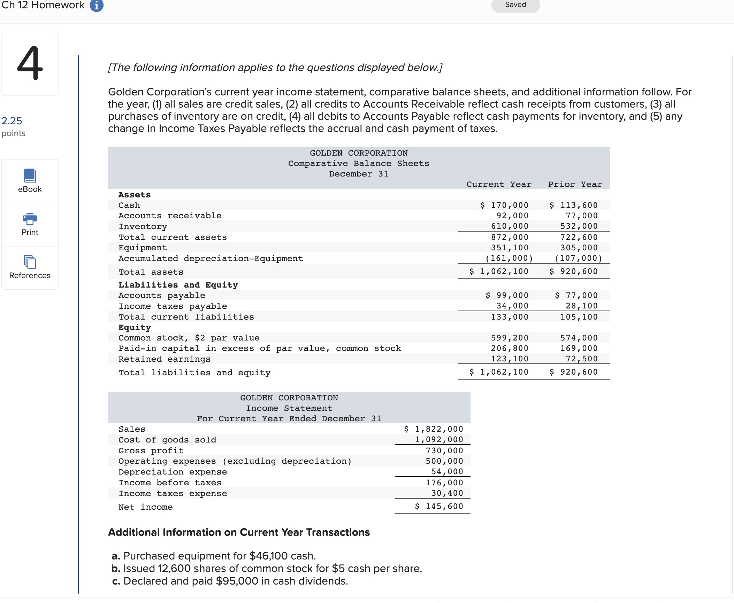This screenshot has height=603, width=734.
Task: Click item b about issuing common stock
Action: click(267, 568)
